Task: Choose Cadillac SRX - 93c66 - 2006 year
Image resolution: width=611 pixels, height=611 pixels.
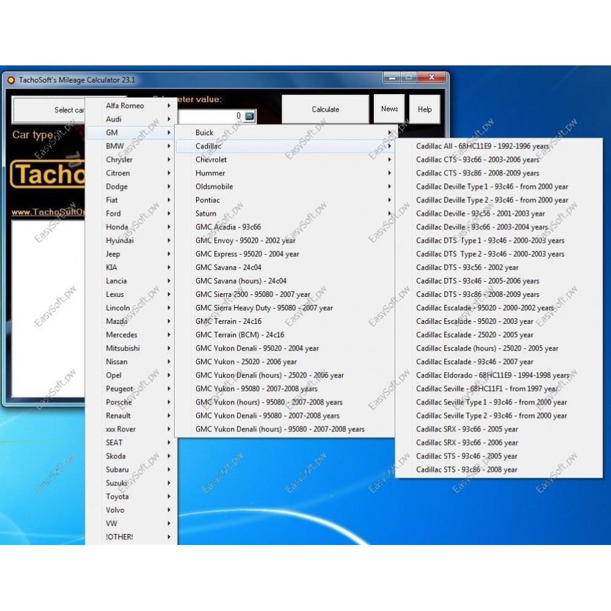Action: coord(499,442)
